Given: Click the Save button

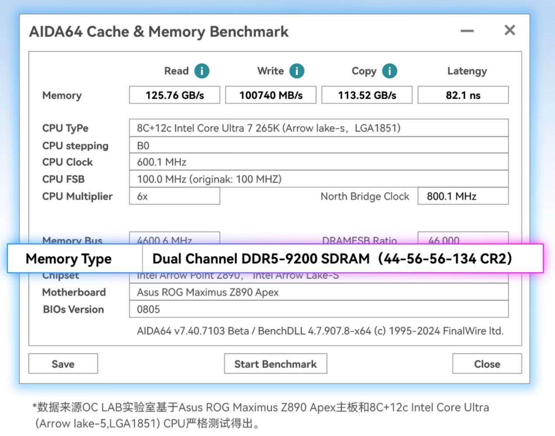Looking at the screenshot, I should [63, 364].
